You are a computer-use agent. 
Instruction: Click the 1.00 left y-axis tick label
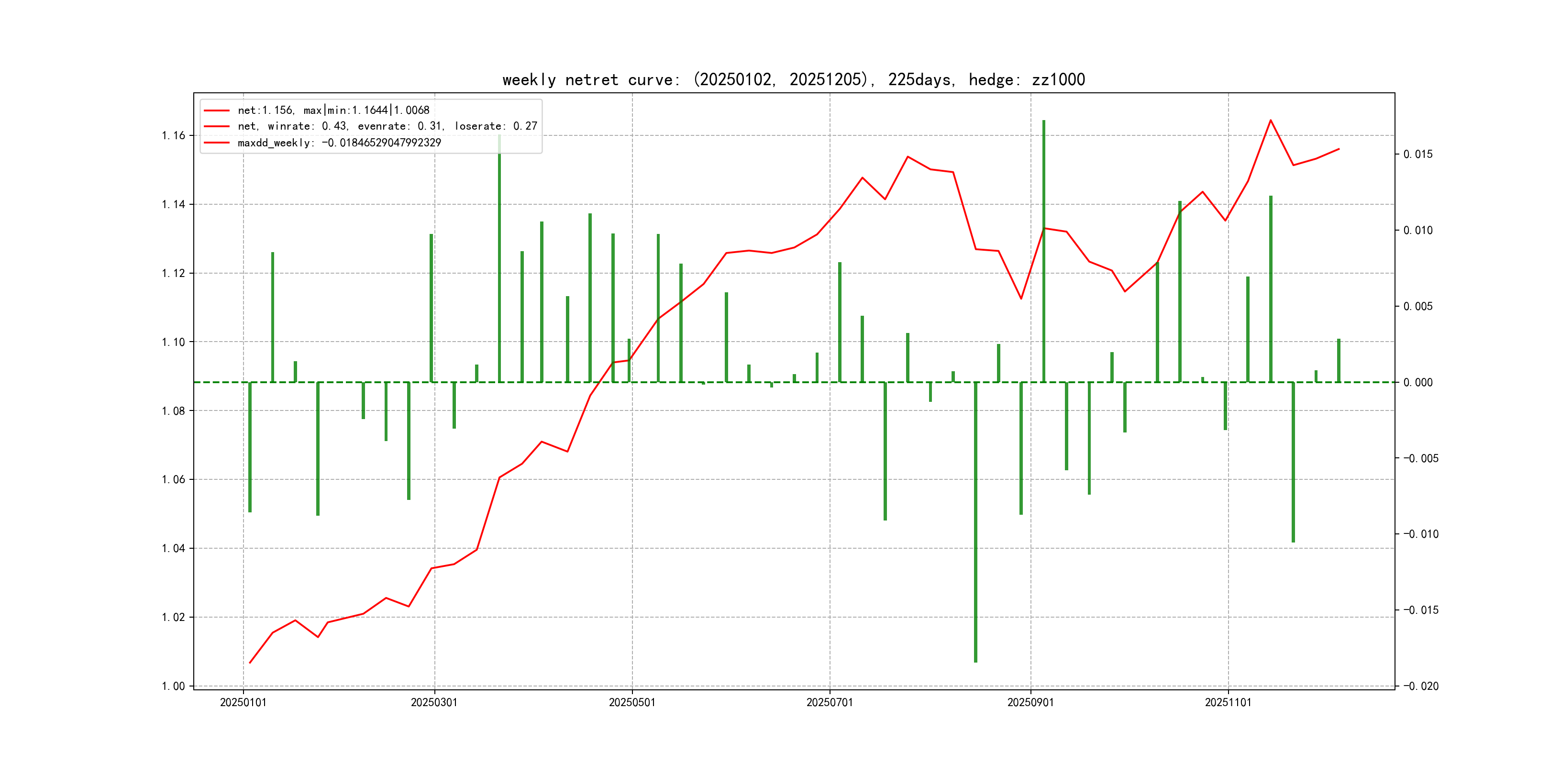click(173, 686)
